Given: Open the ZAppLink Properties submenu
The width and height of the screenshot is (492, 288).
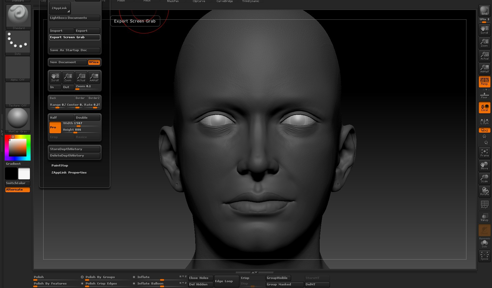Looking at the screenshot, I should point(69,173).
